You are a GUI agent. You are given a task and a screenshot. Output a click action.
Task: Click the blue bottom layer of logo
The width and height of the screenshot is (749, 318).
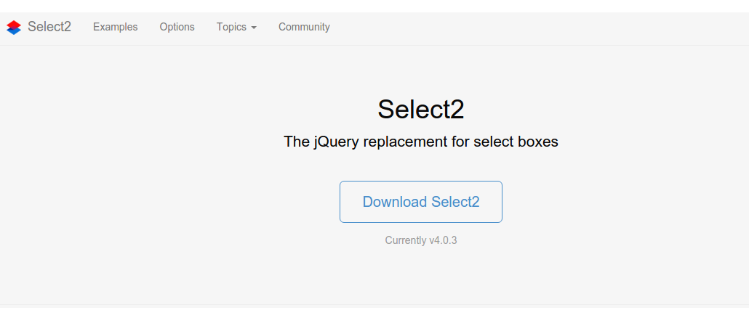click(x=14, y=31)
